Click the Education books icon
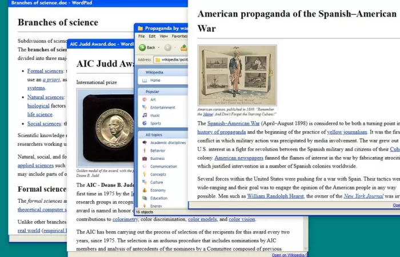 [145, 198]
